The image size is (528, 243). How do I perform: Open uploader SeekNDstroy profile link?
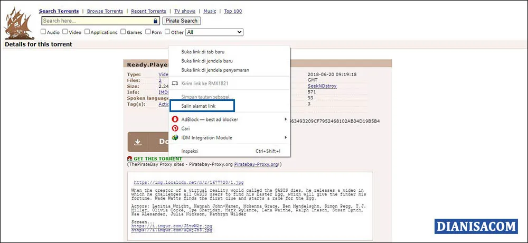pos(322,86)
